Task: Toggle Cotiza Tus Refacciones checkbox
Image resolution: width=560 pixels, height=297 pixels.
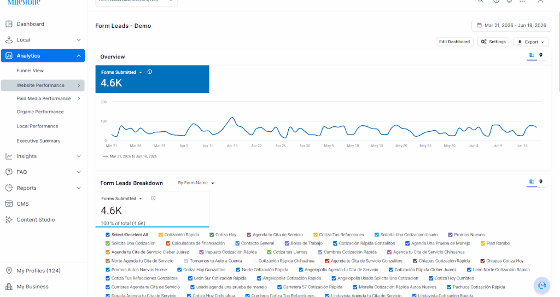Action: coord(316,235)
